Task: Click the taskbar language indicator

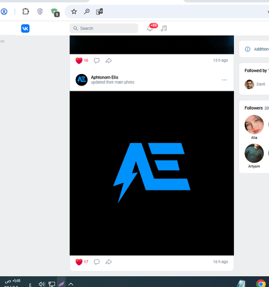Action: coord(30,285)
